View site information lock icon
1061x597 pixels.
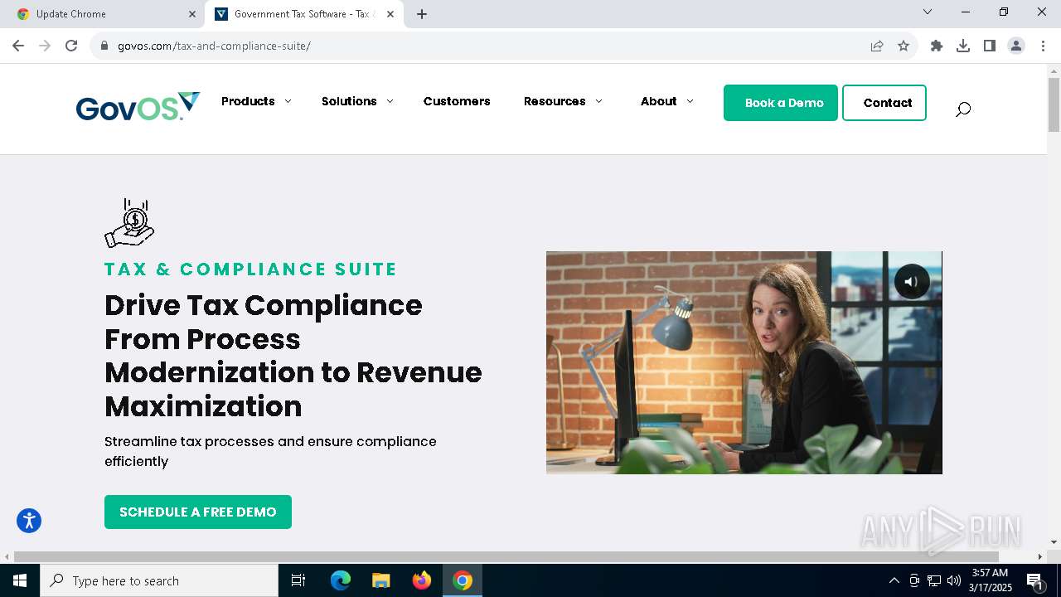(104, 46)
